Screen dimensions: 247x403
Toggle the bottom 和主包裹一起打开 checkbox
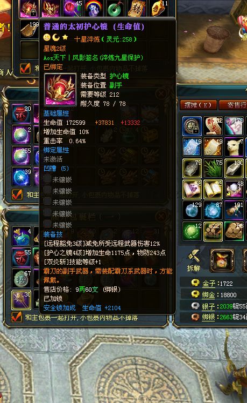(17, 318)
